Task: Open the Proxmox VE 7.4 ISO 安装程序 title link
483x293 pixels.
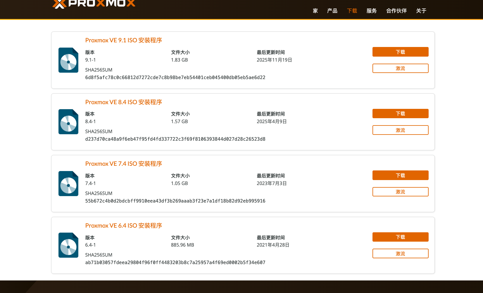Action: (x=124, y=164)
